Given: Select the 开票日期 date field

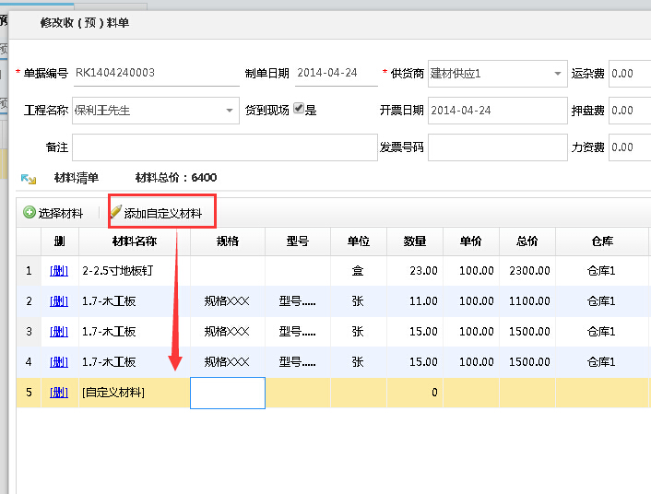Looking at the screenshot, I should 497,111.
